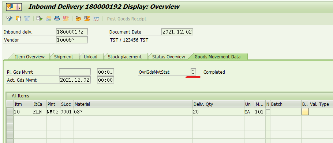Image resolution: width=333 pixels, height=143 pixels.
Task: Click the Post Goods Receipt button
Action: click(x=127, y=19)
